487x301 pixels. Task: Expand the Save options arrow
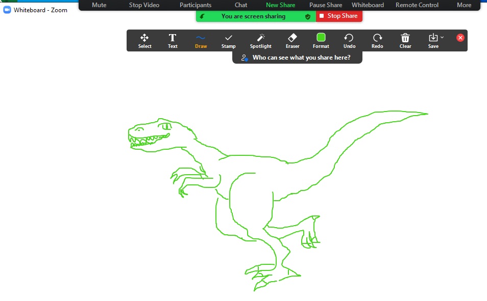point(442,38)
